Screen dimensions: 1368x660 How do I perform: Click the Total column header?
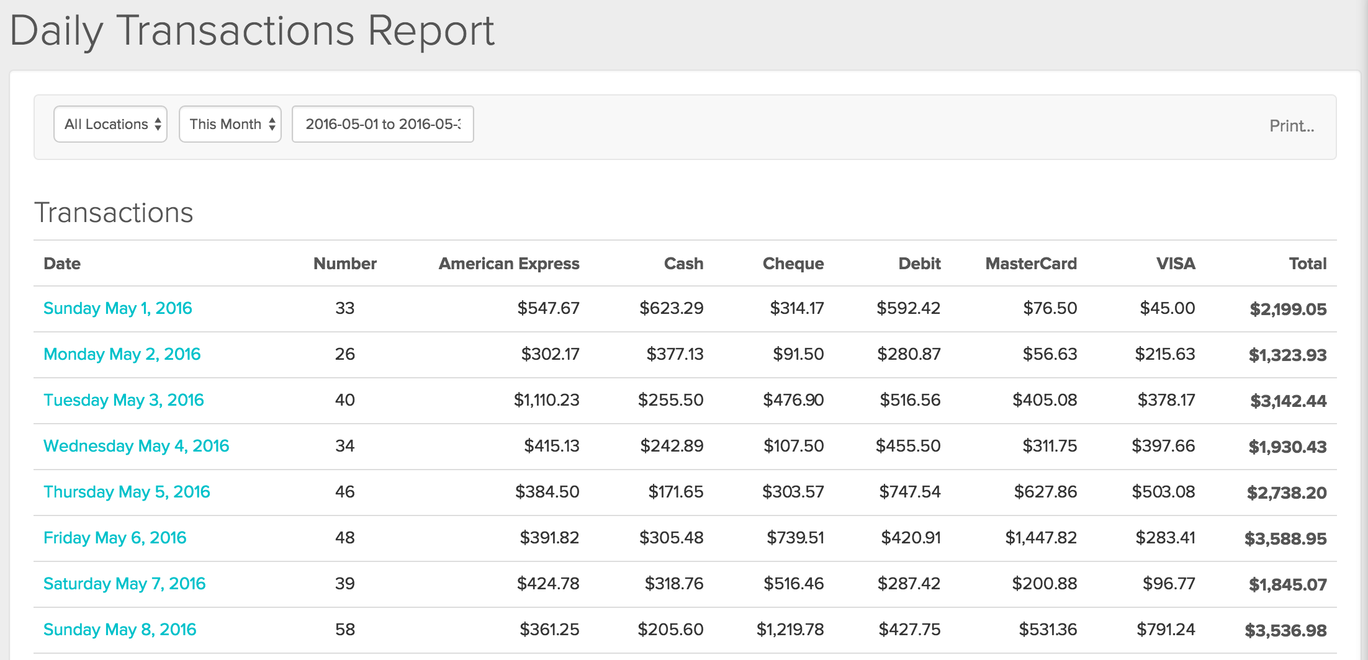(x=1308, y=264)
